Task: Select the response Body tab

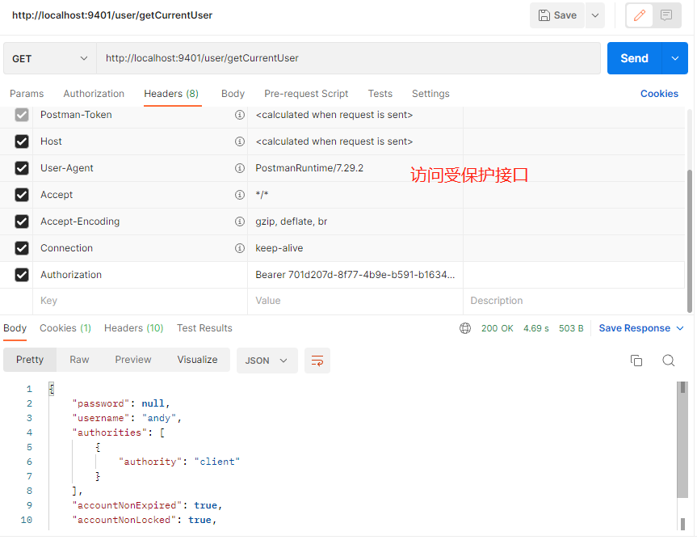Action: pos(15,328)
